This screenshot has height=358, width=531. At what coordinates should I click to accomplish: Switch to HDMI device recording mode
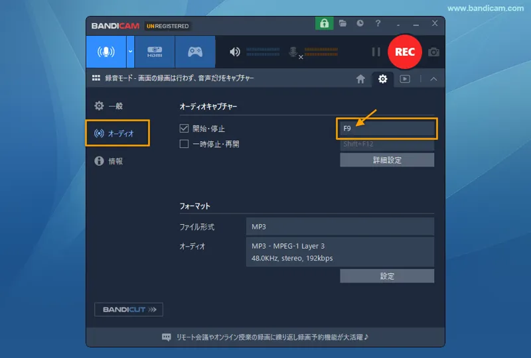[x=155, y=52]
